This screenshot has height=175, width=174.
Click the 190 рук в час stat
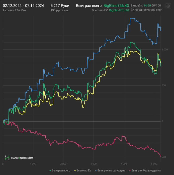(x=60, y=10)
